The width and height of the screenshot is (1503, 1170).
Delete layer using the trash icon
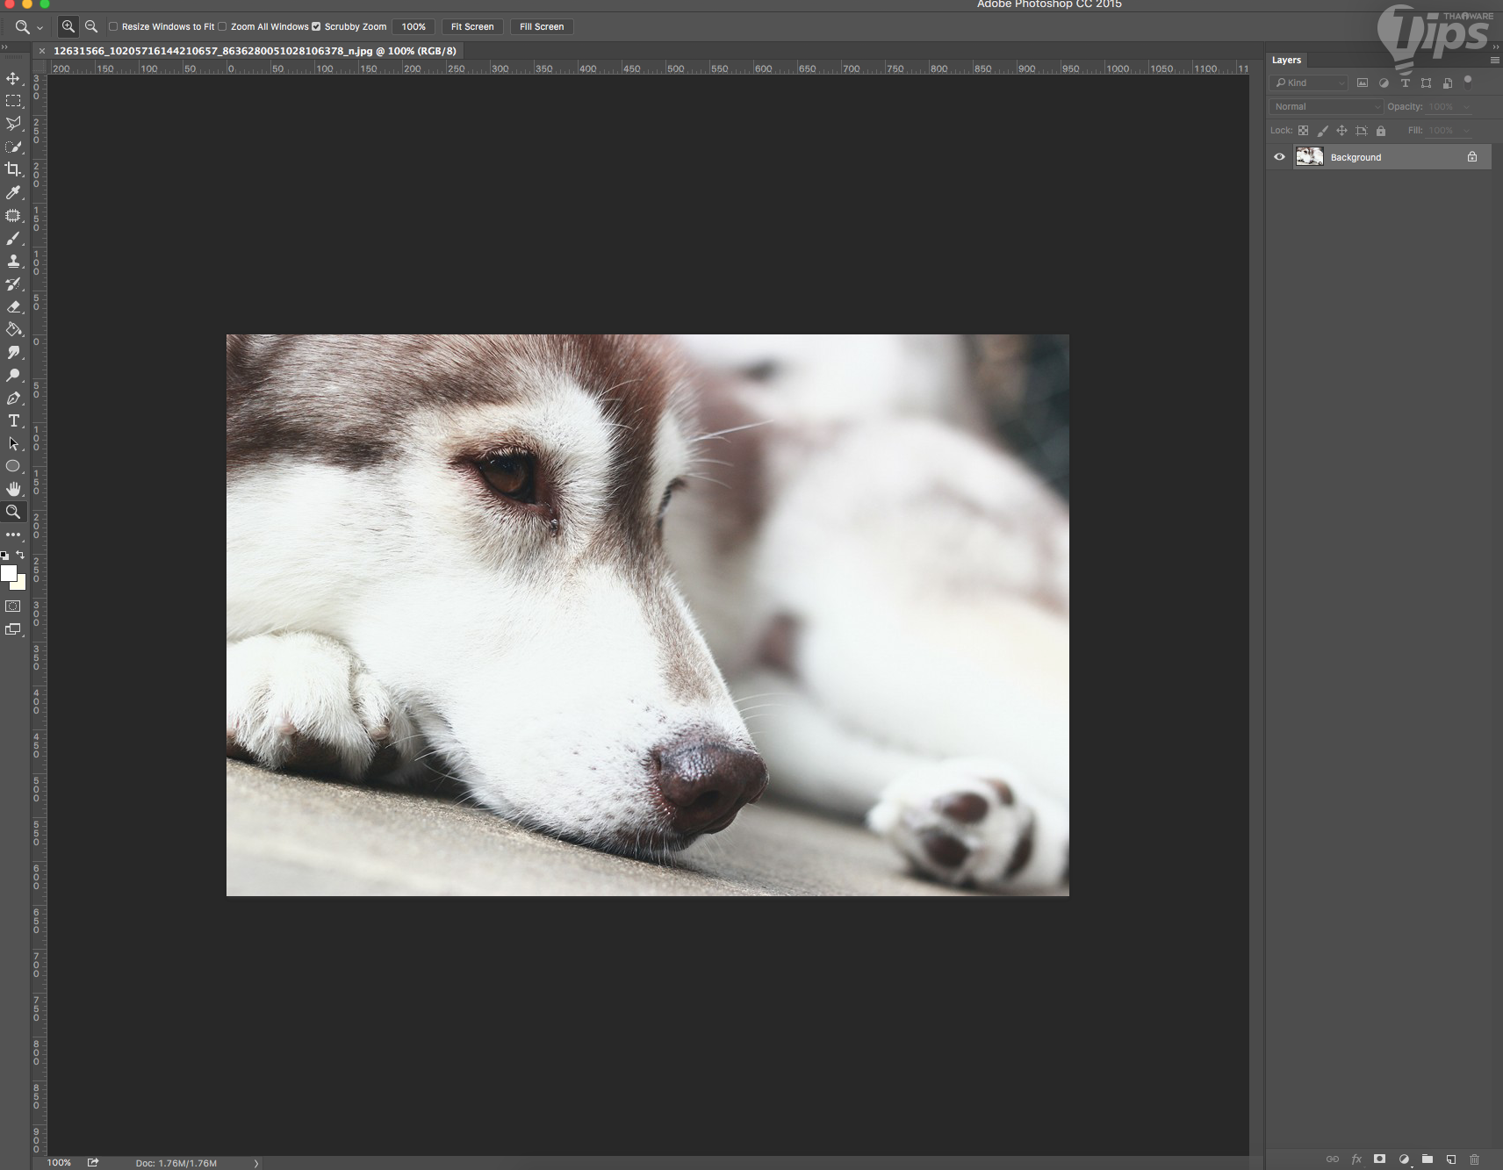click(1474, 1159)
